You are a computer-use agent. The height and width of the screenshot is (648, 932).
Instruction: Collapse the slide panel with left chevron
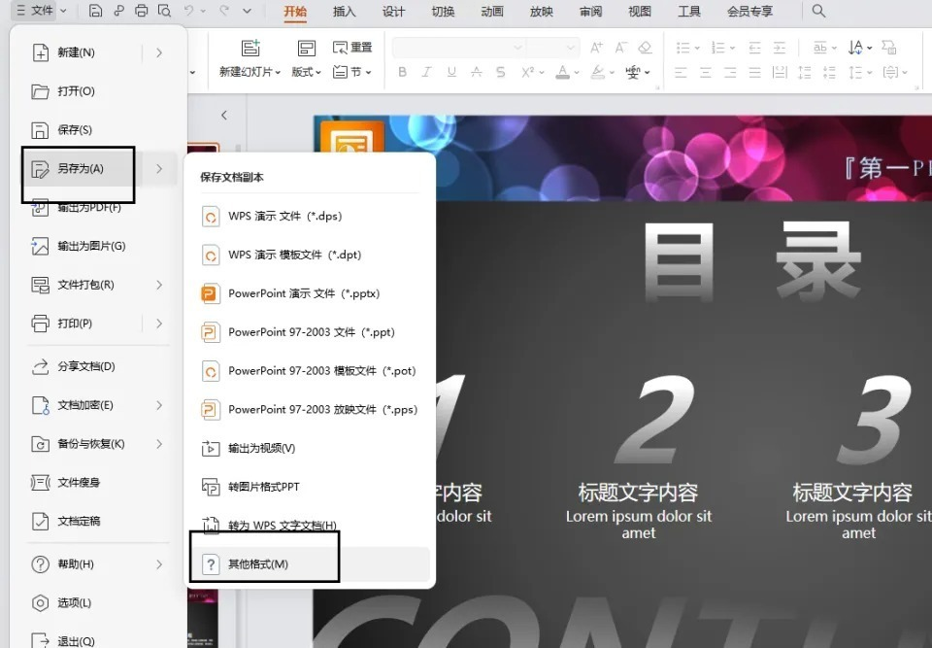[224, 115]
